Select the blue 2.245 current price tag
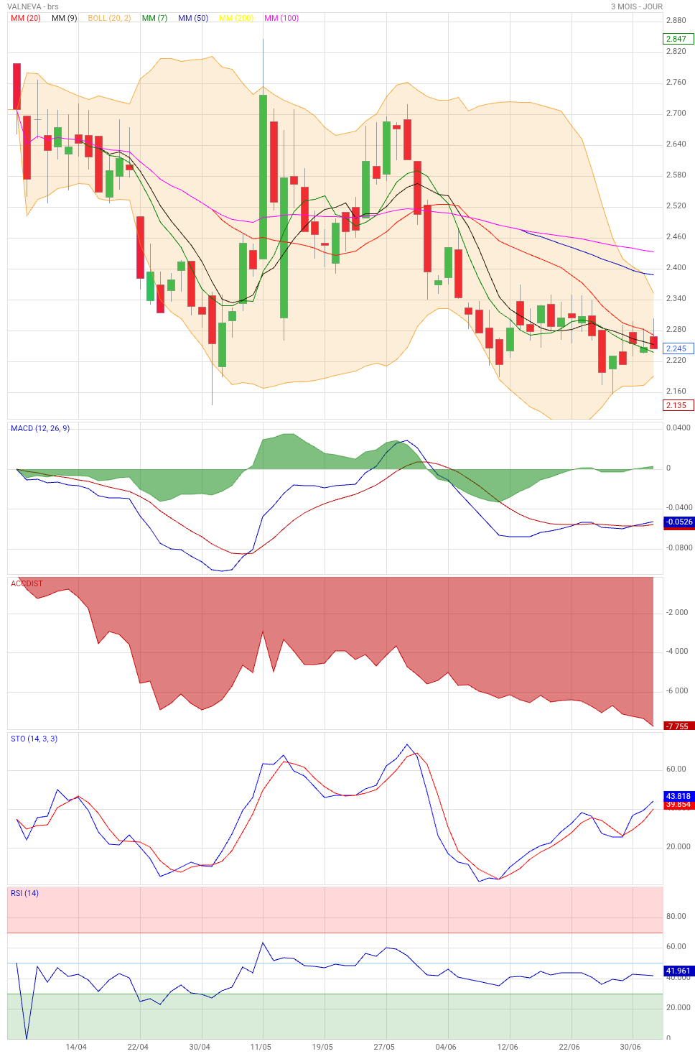 coord(678,348)
